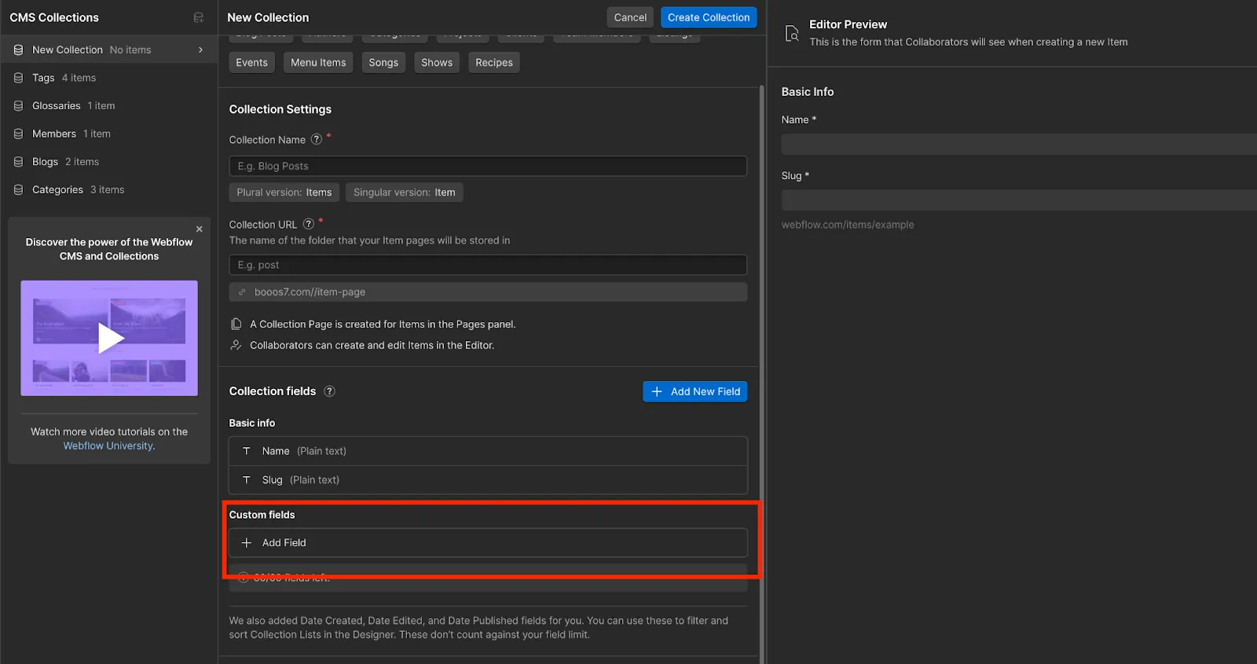Open the Collection Name help icon
Viewport: 1257px width, 664px height.
(317, 139)
